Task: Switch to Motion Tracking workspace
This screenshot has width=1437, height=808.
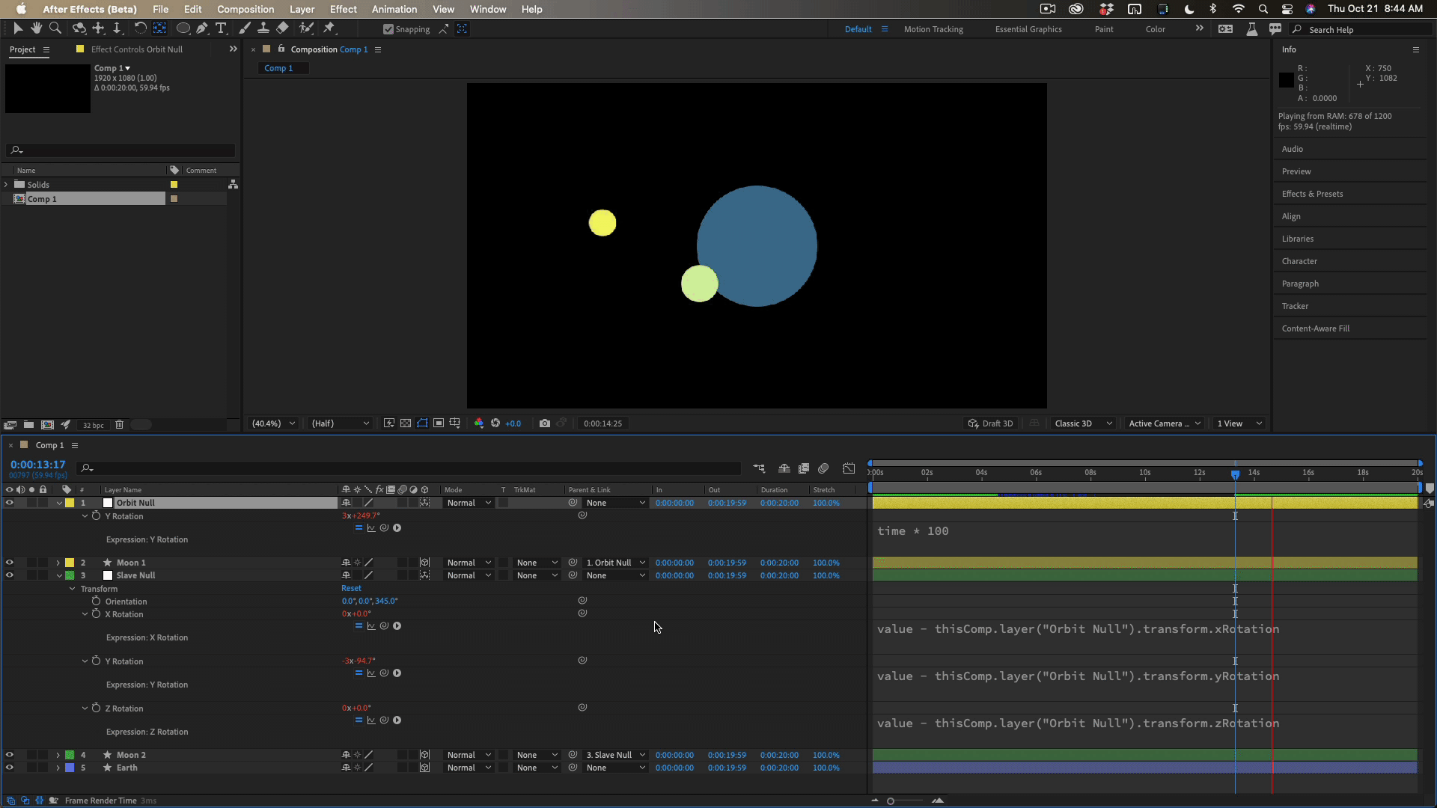Action: pyautogui.click(x=933, y=29)
